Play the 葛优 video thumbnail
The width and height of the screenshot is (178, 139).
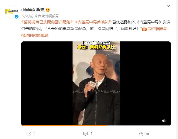(96, 83)
